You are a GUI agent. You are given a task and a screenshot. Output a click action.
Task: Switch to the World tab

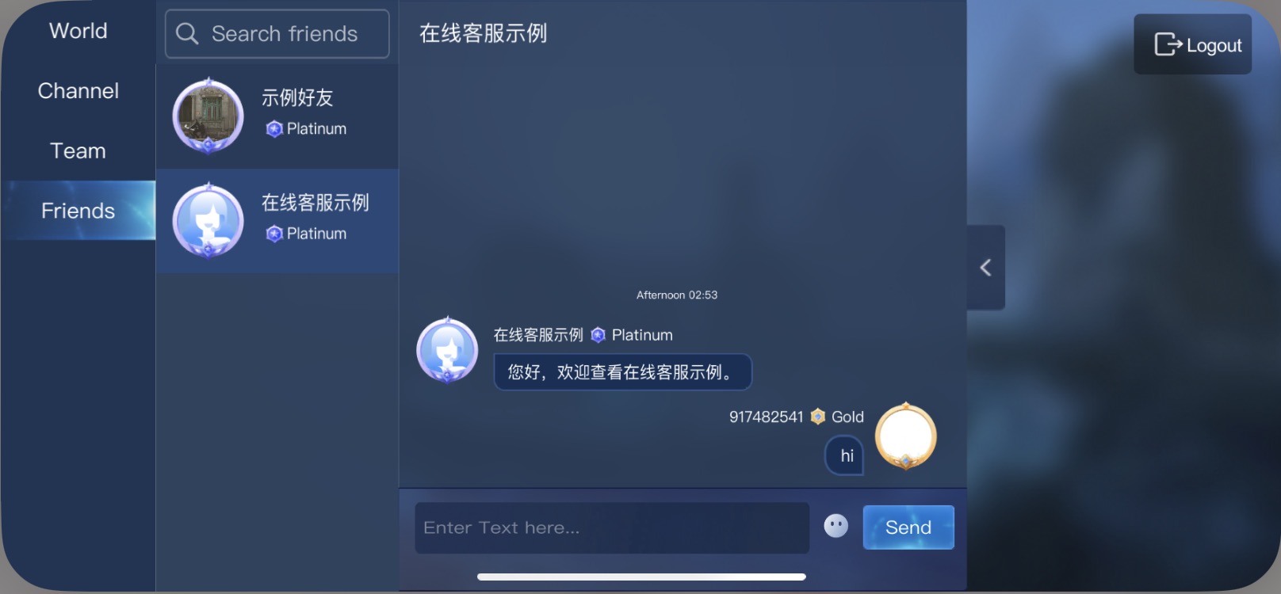pos(78,31)
